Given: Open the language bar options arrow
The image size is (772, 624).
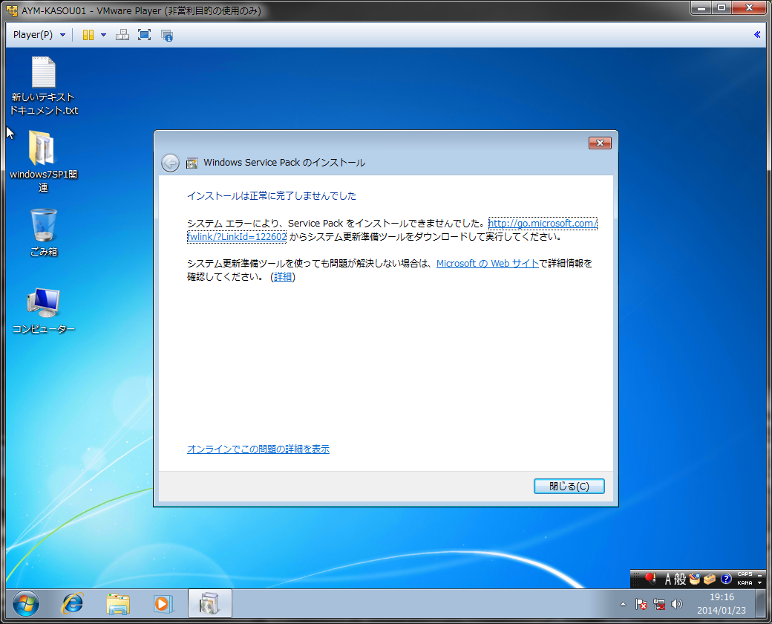Looking at the screenshot, I should [x=759, y=583].
